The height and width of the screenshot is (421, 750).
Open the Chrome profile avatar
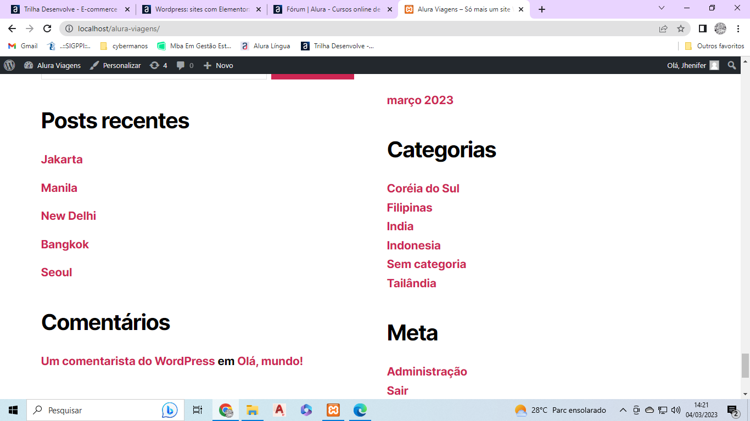(x=720, y=29)
